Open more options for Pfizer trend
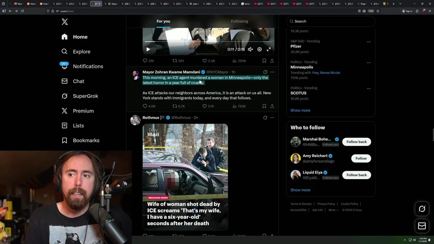Viewport: 434px width, 244px height. point(369,42)
